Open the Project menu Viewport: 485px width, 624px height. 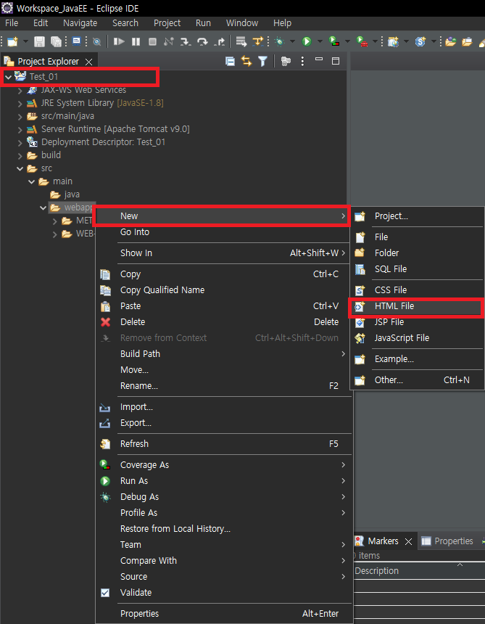coord(167,23)
